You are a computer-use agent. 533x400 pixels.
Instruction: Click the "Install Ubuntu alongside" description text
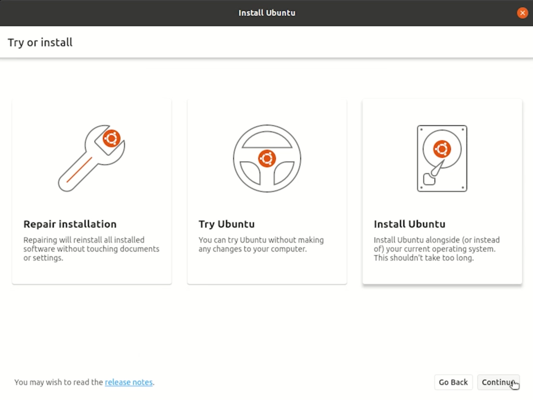click(436, 249)
